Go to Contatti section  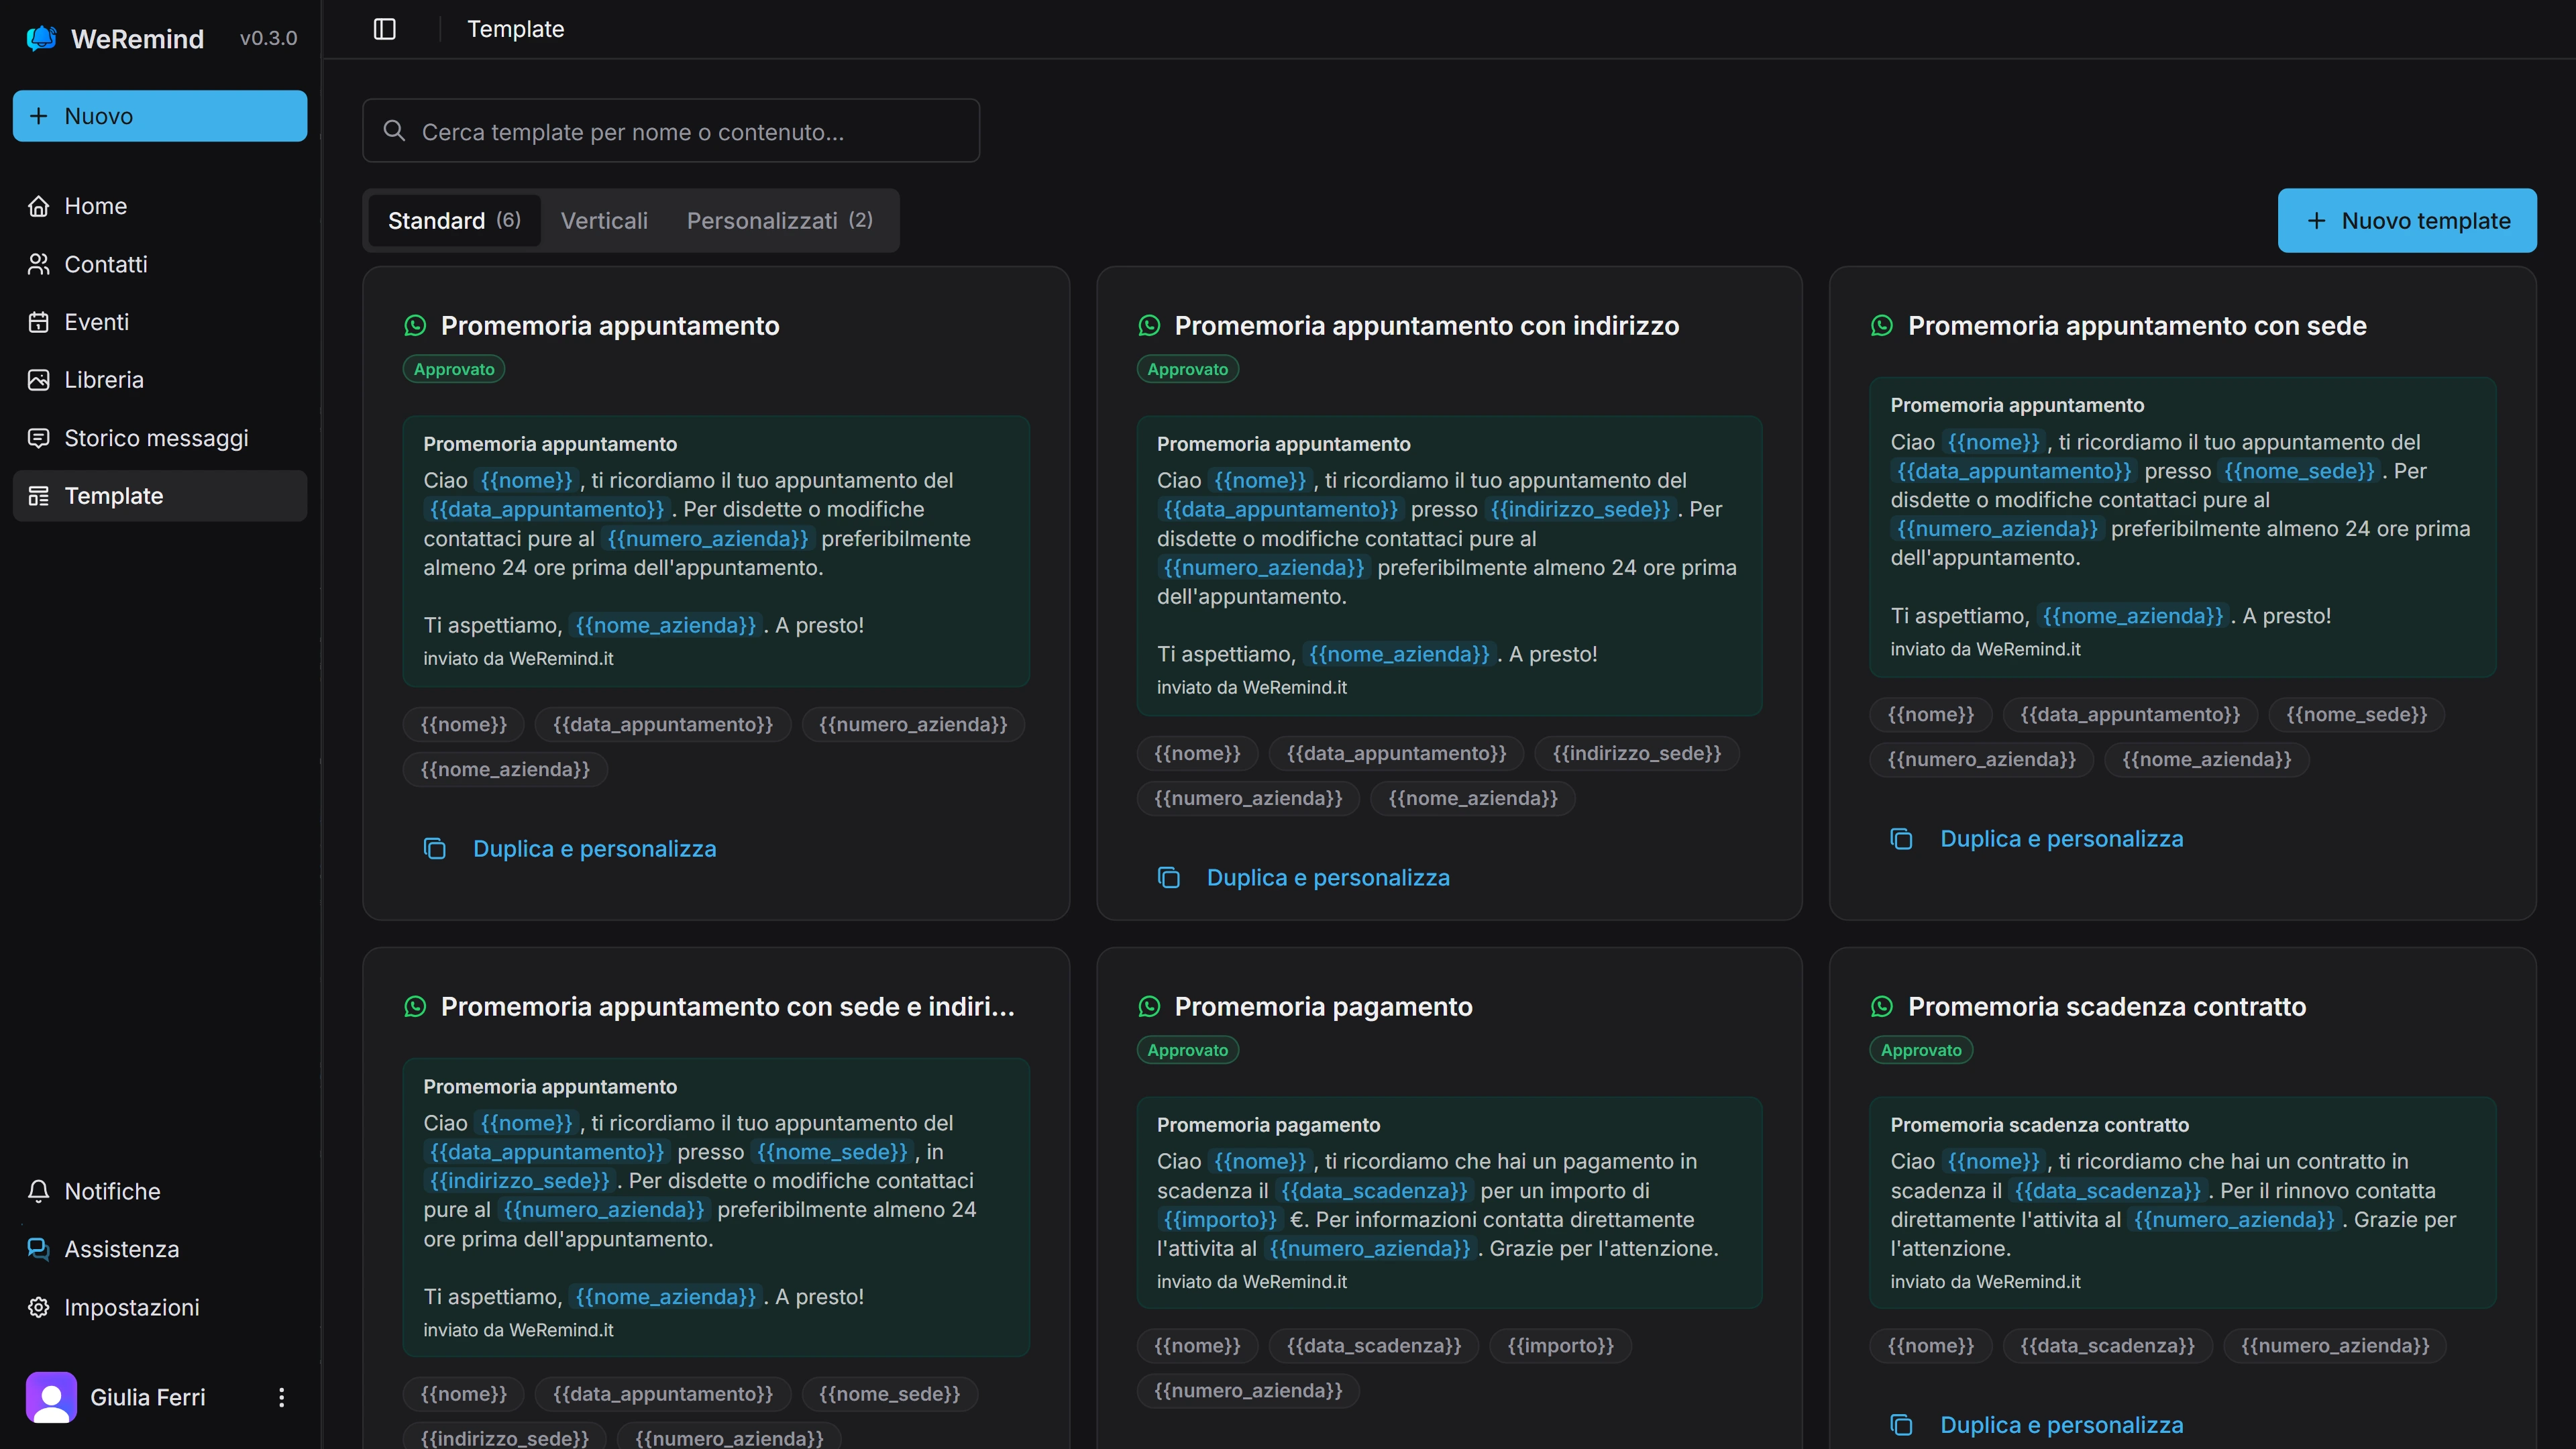tap(160, 264)
